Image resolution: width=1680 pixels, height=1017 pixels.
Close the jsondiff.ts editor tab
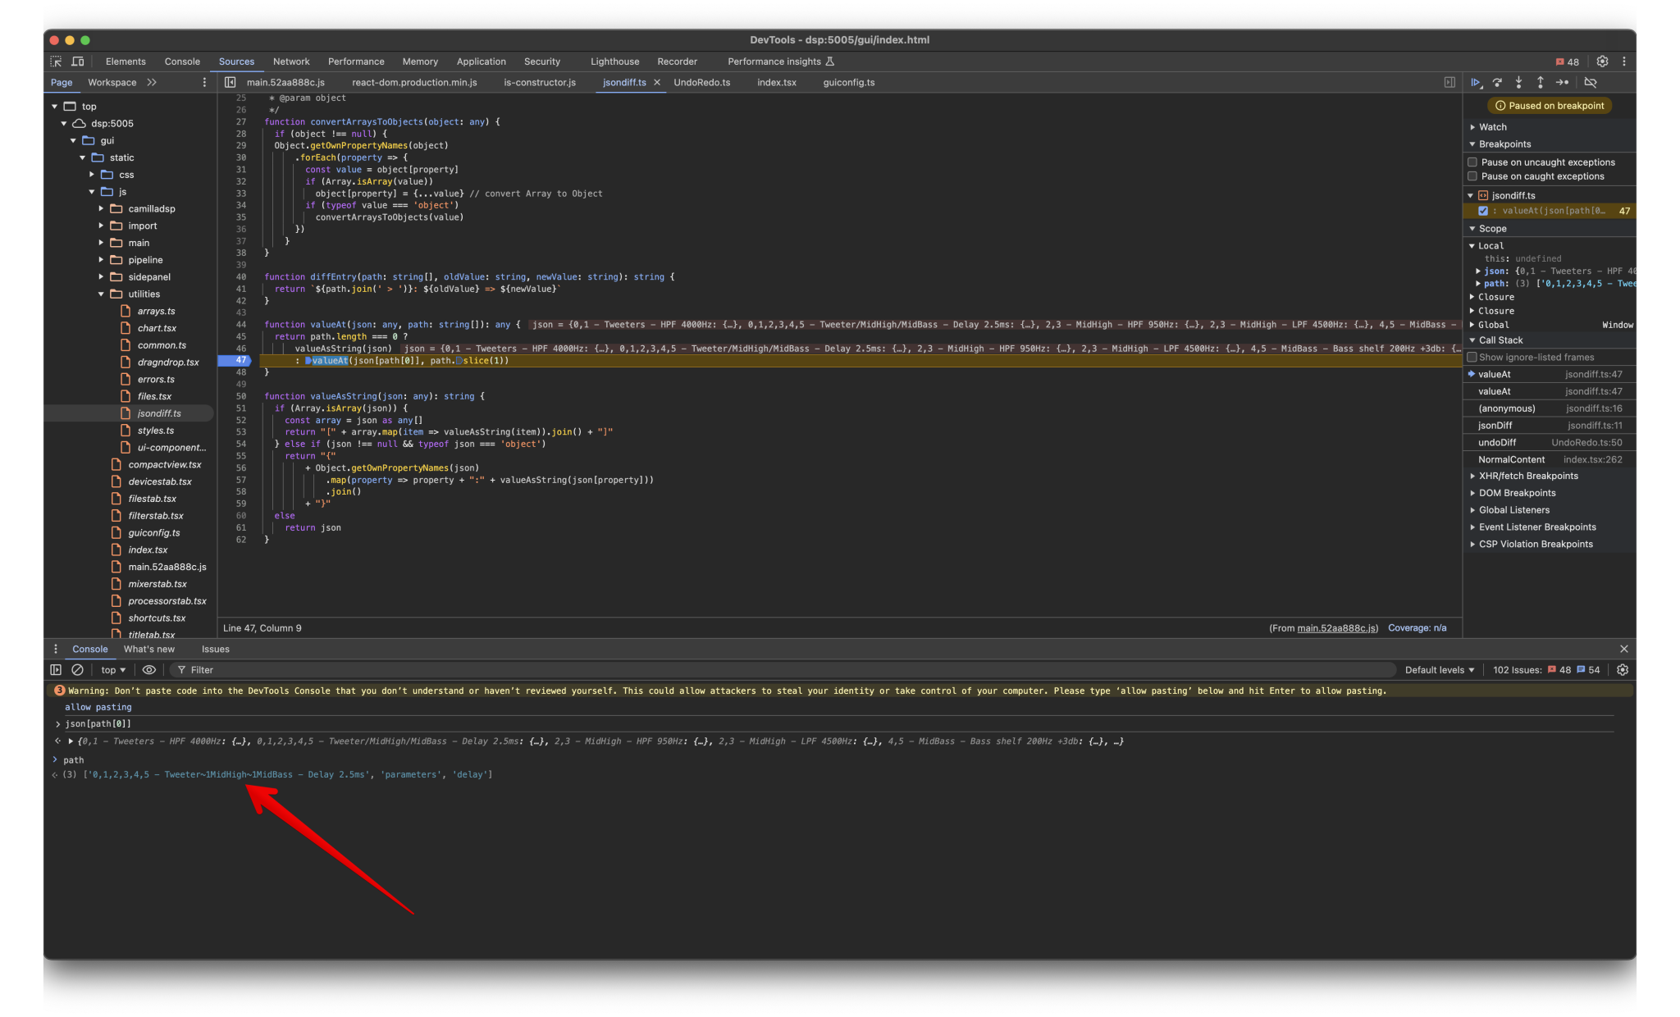coord(657,82)
